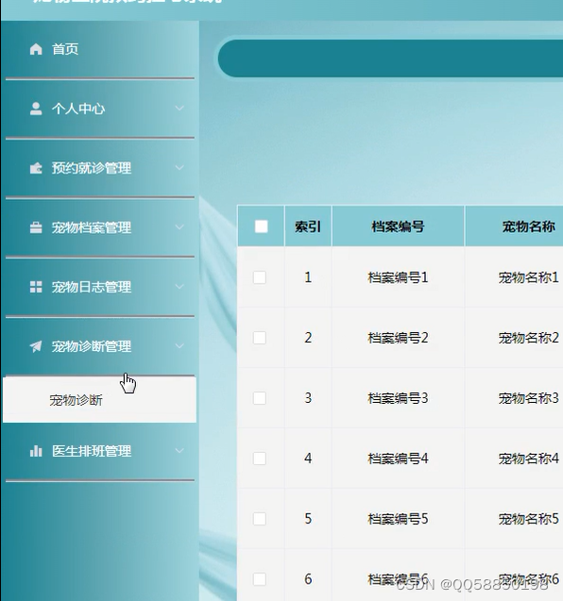Expand the 个人中心 chevron arrow
Screen dimensions: 563x601
(179, 109)
